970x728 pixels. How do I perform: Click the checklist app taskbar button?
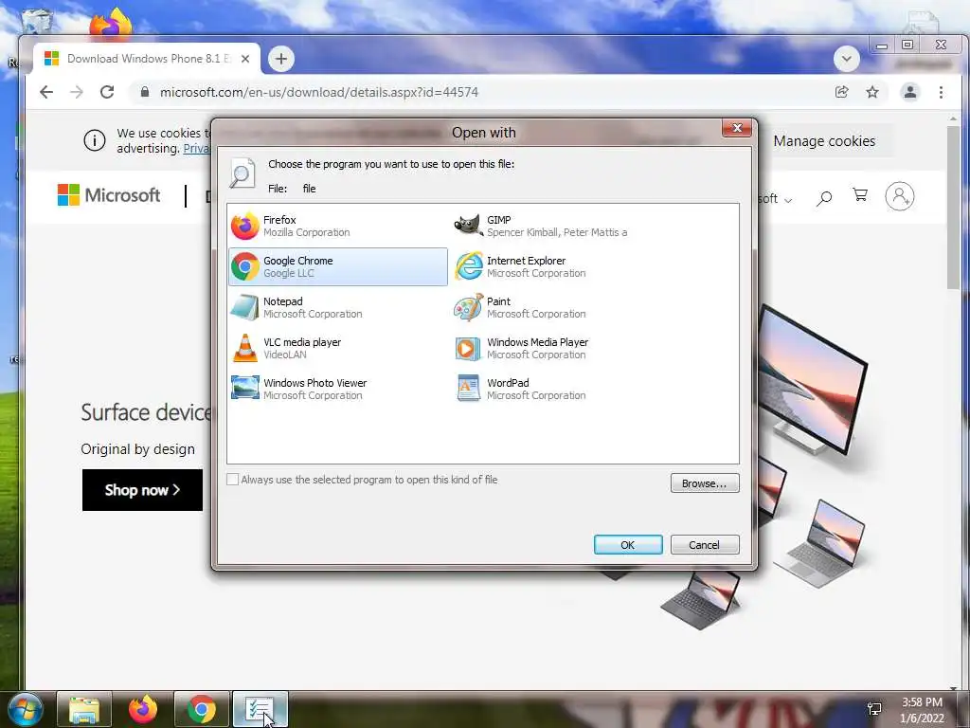tap(260, 709)
